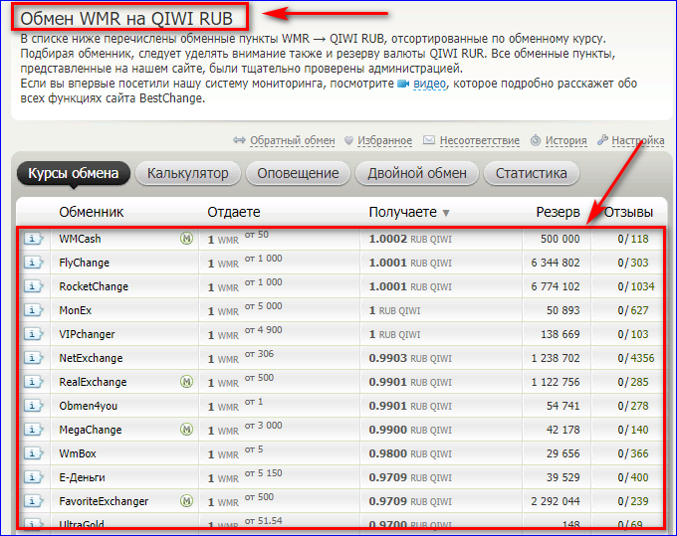The image size is (677, 536).
Task: Switch to Оповещение tab
Action: tap(298, 173)
